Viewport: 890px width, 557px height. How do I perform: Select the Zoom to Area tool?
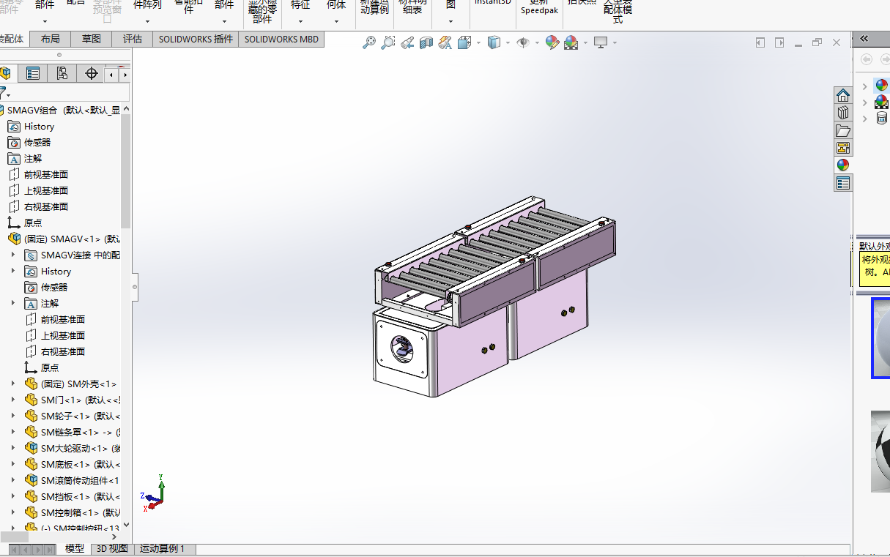coord(388,43)
